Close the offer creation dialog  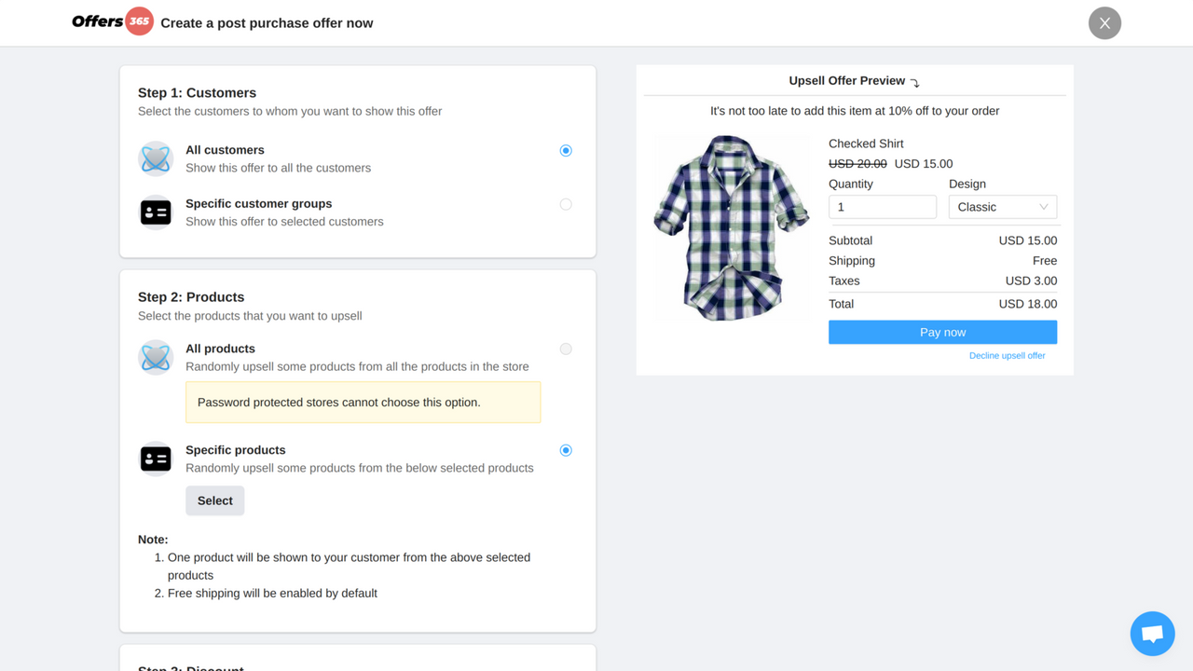pos(1104,23)
